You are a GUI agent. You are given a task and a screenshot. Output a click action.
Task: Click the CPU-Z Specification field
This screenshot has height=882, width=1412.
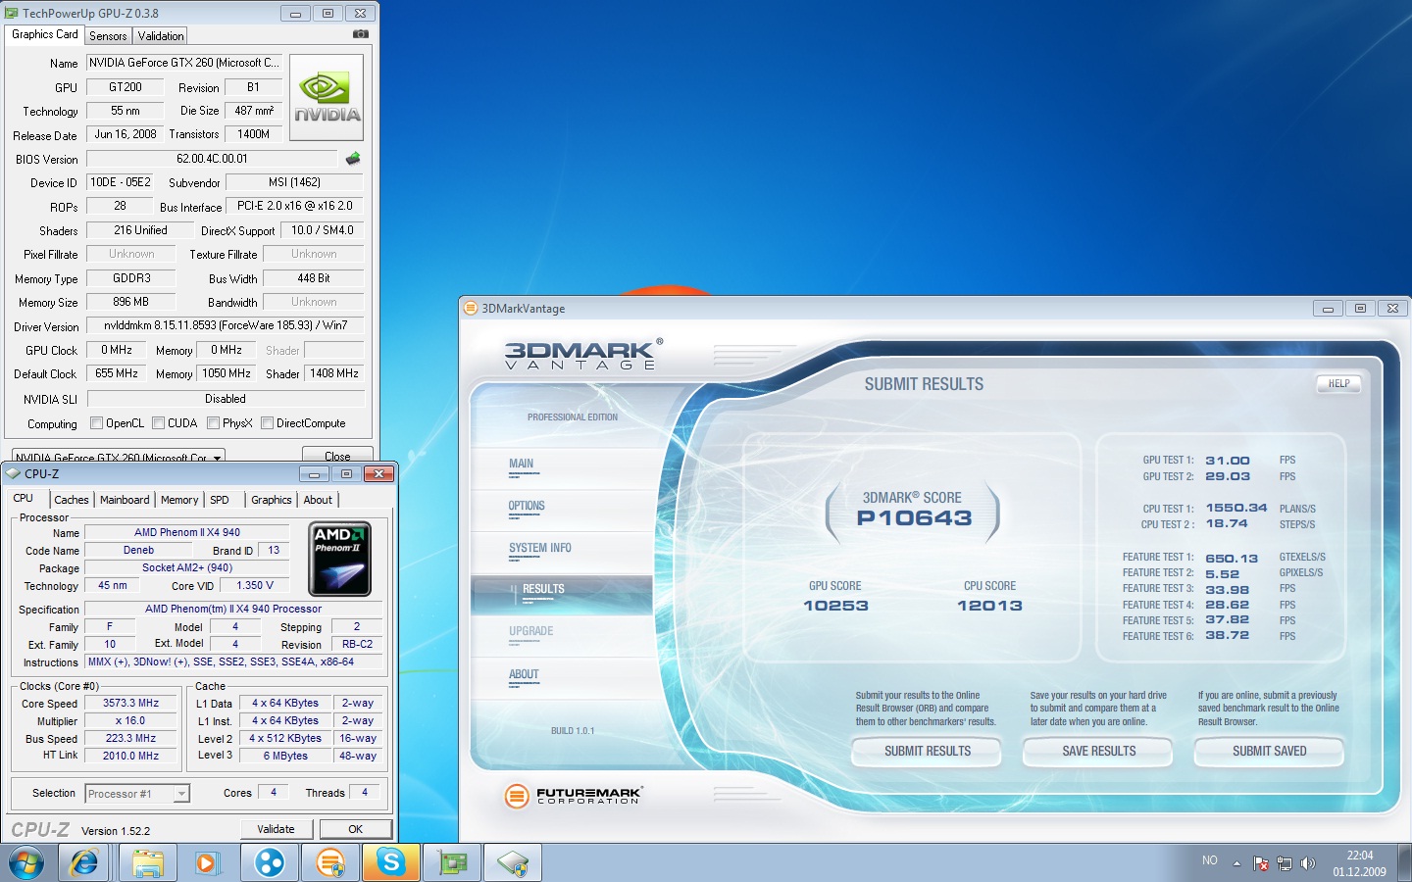[233, 609]
